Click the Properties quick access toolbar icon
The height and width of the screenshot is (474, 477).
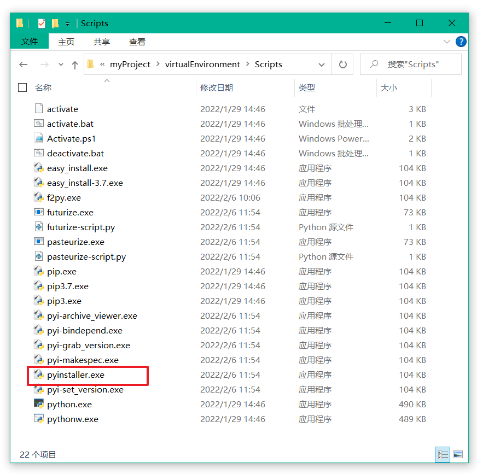[42, 23]
